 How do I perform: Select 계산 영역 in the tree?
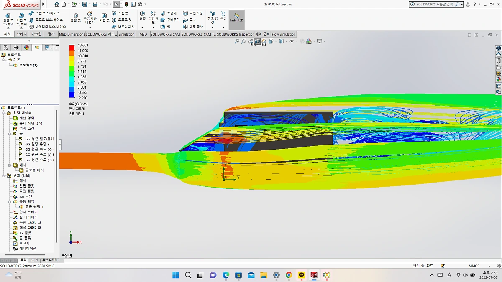point(27,118)
